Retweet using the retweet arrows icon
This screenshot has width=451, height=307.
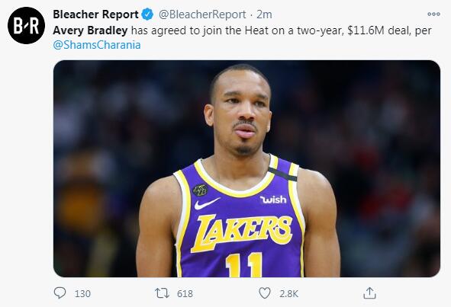pyautogui.click(x=163, y=293)
